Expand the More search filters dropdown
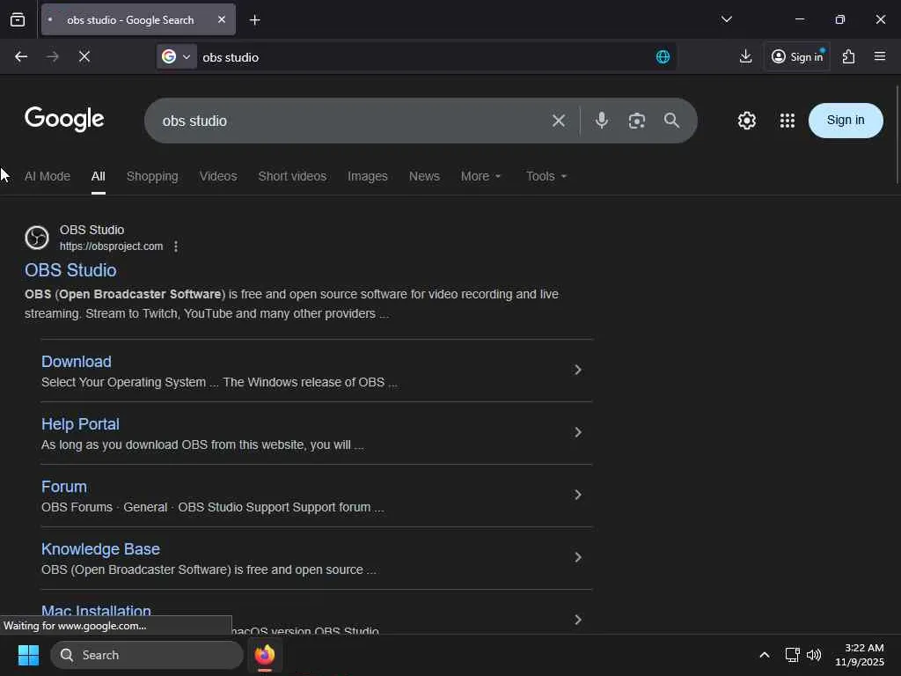The image size is (901, 676). pyautogui.click(x=481, y=176)
